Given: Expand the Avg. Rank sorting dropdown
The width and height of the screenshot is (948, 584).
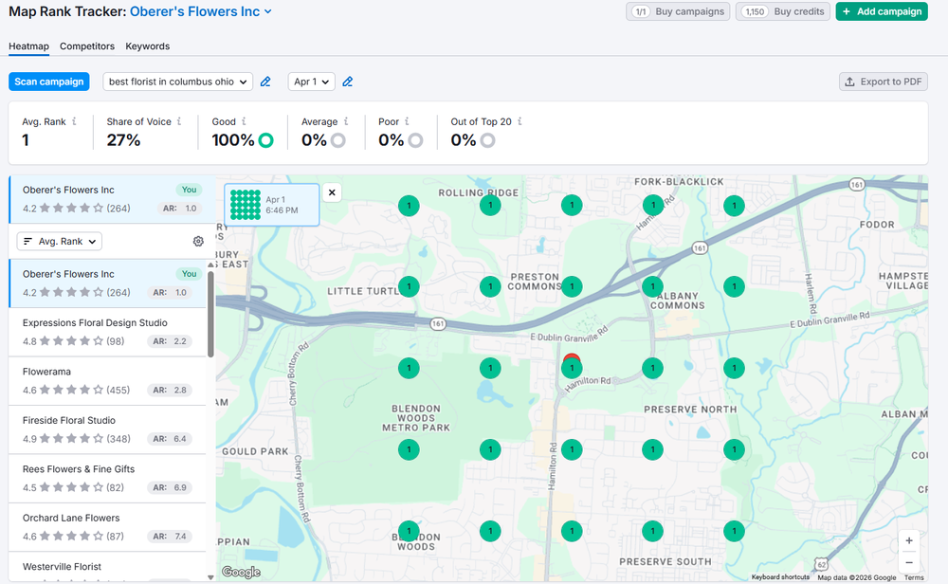Looking at the screenshot, I should (59, 241).
